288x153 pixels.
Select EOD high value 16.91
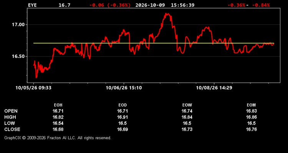(122, 117)
